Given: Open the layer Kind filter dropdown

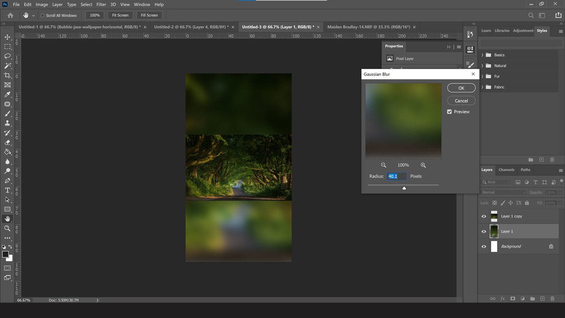Looking at the screenshot, I should [496, 182].
